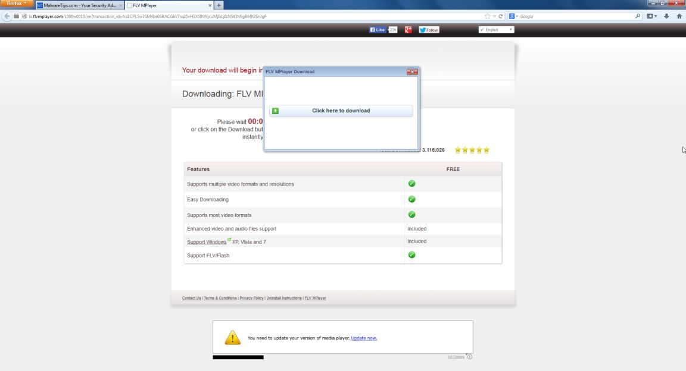Image resolution: width=686 pixels, height=371 pixels.
Task: Reload the page
Action: click(500, 16)
